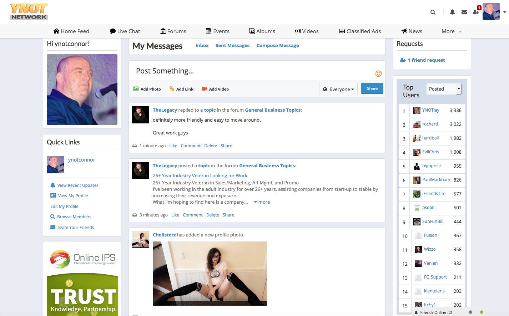509x316 pixels.
Task: Open the Everyone privacy dropdown
Action: (x=338, y=89)
